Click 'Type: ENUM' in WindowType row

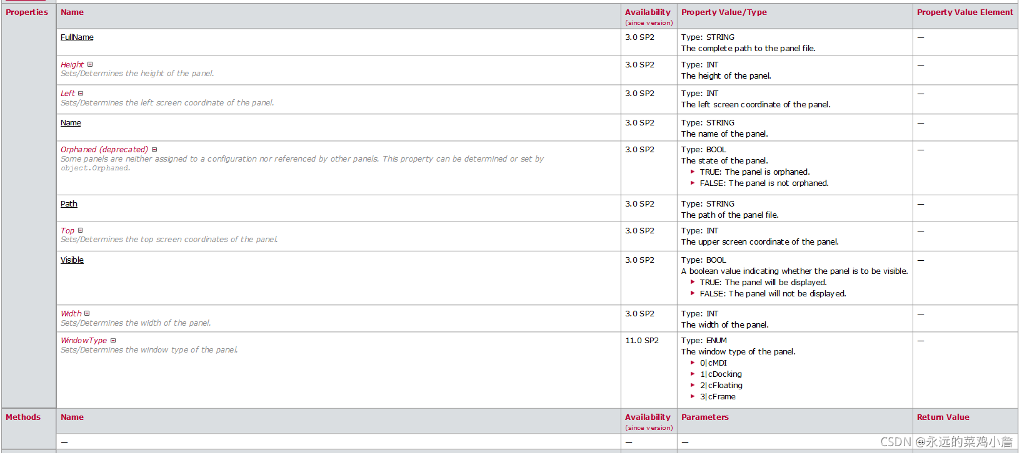[x=704, y=341]
